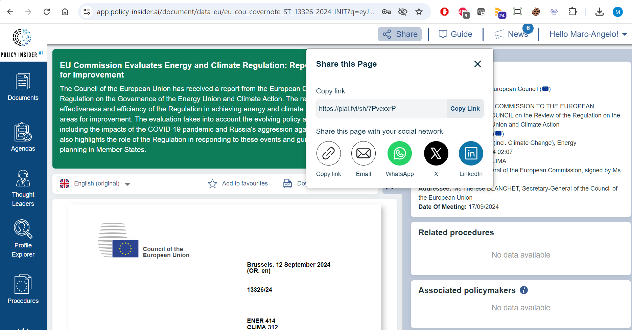This screenshot has width=632, height=330.
Task: Click the Share button in header
Action: (x=400, y=34)
